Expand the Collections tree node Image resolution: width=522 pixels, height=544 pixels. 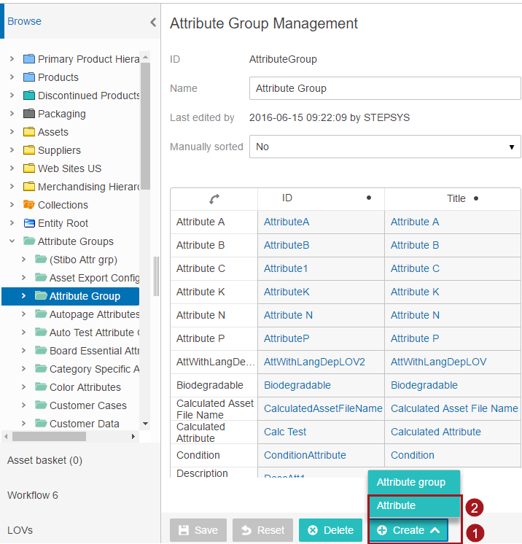point(12,205)
